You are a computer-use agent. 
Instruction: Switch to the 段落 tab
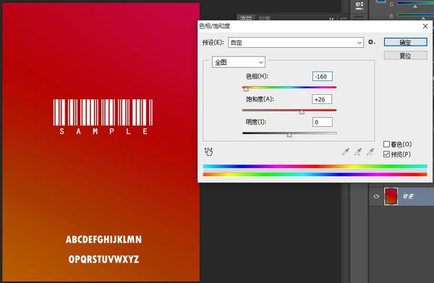265,18
